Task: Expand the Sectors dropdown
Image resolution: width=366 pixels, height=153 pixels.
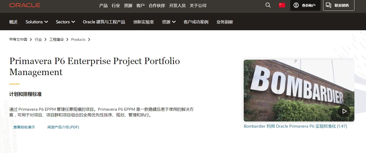Action: coord(65,22)
